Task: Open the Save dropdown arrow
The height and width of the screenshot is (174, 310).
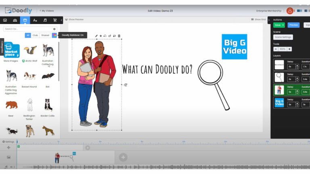Action: [283, 25]
